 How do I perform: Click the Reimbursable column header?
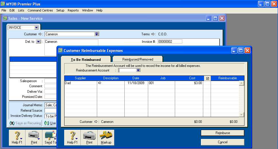(228, 78)
